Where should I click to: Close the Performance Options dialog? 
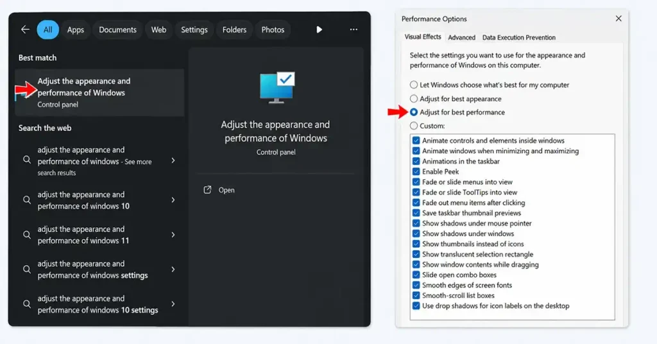(619, 19)
